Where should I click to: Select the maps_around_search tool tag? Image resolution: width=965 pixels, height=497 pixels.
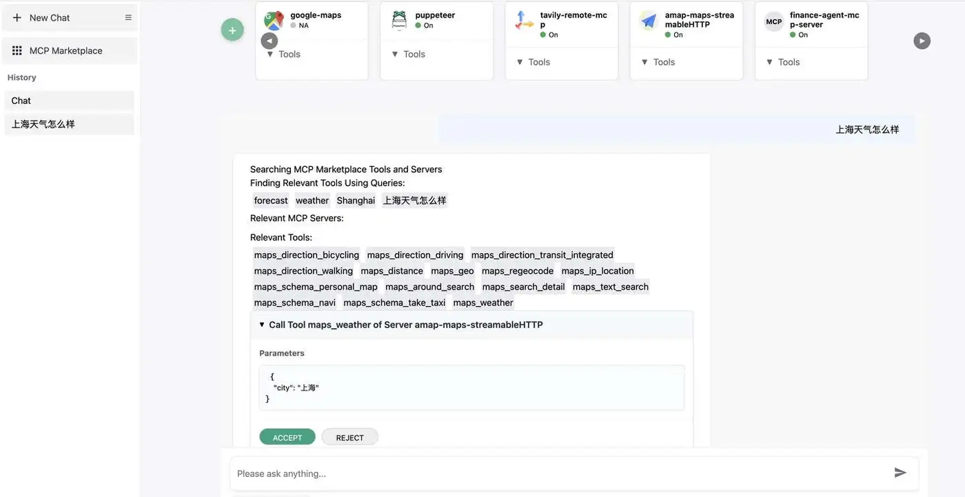coord(429,287)
